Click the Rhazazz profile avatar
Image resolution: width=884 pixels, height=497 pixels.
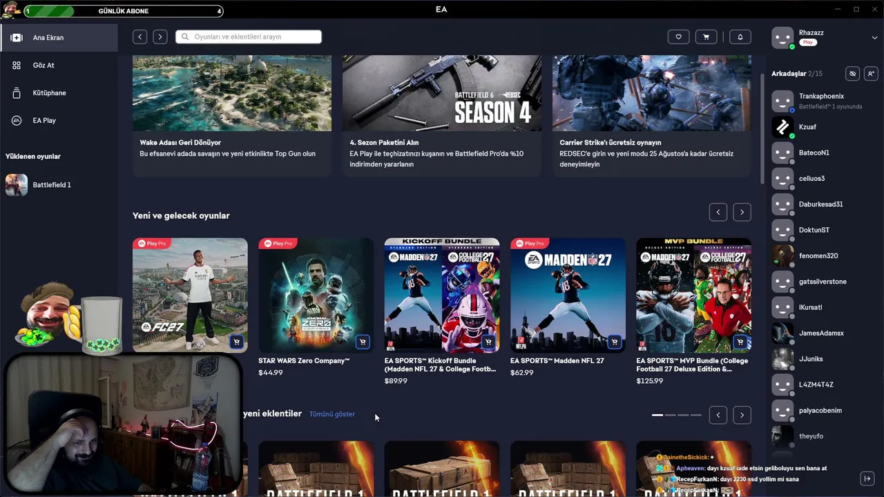tap(782, 38)
